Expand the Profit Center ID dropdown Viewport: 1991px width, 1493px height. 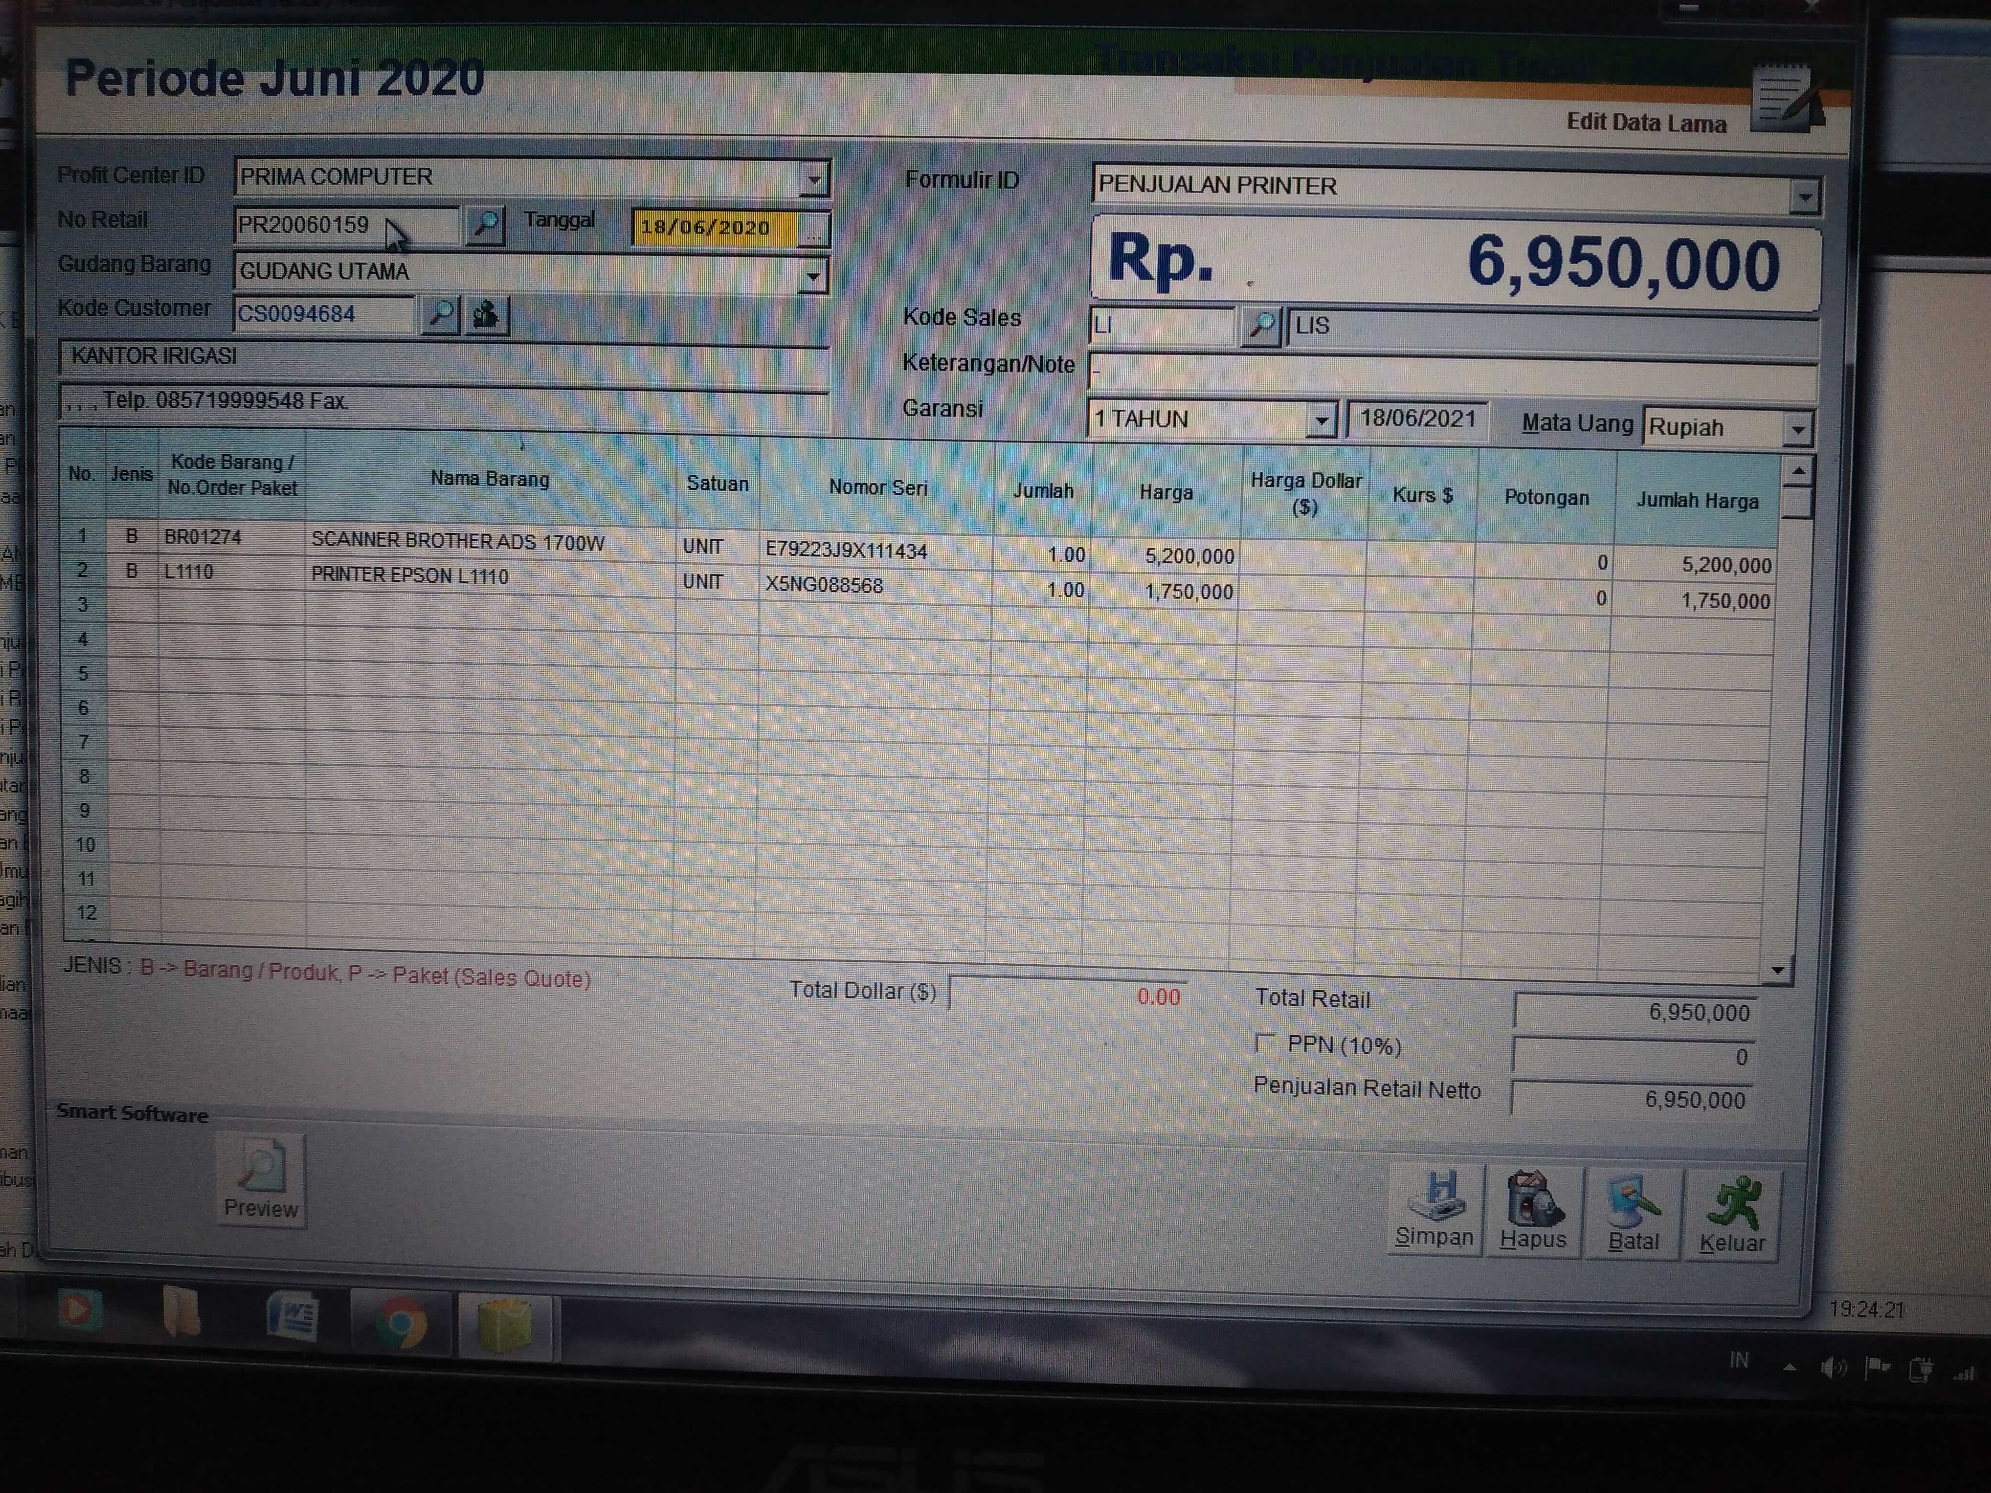(814, 179)
